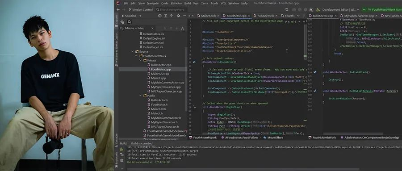Viewport: 402px width, 171px height.
Task: Select MyMainCameraActor.cpp in solution tree
Action: click(x=166, y=83)
